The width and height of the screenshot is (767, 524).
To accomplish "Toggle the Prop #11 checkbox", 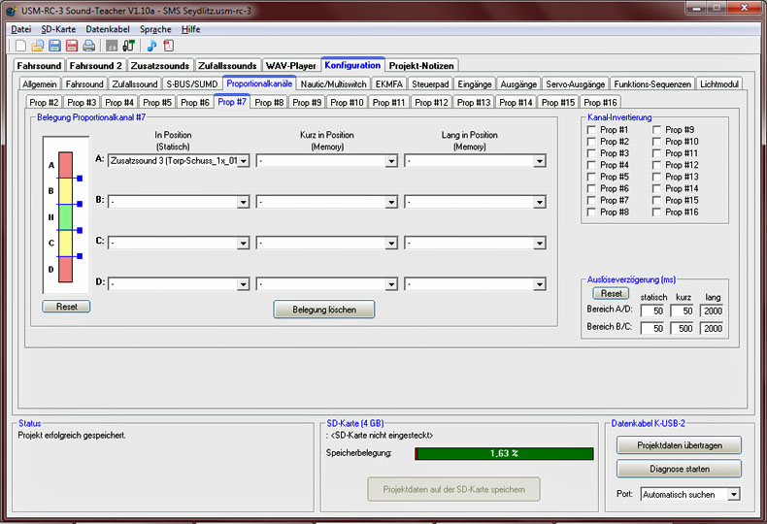I will click(x=656, y=153).
